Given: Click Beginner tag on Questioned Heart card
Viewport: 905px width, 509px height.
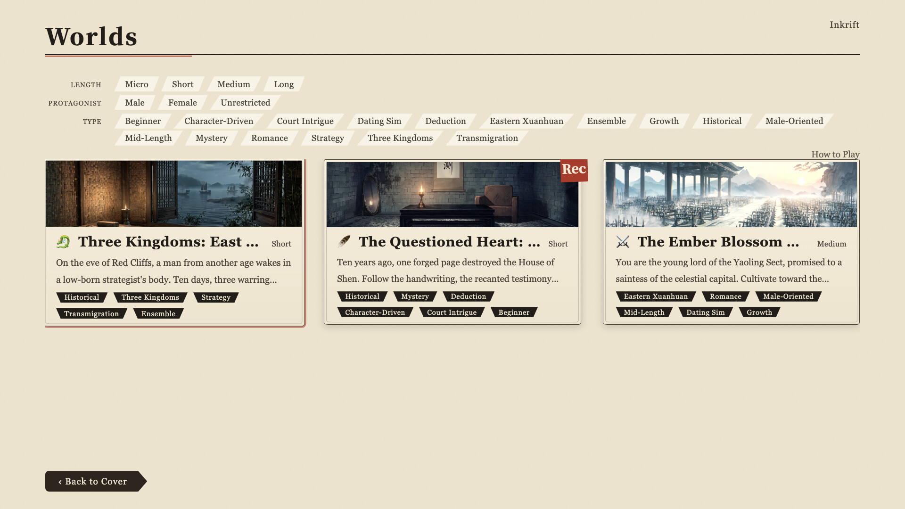Looking at the screenshot, I should 514,312.
